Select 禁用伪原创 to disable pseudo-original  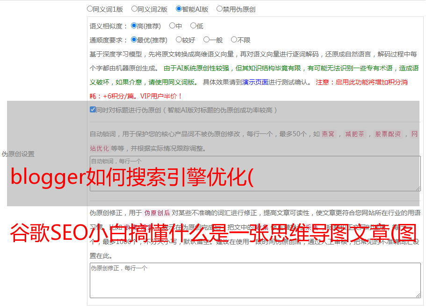(219, 9)
